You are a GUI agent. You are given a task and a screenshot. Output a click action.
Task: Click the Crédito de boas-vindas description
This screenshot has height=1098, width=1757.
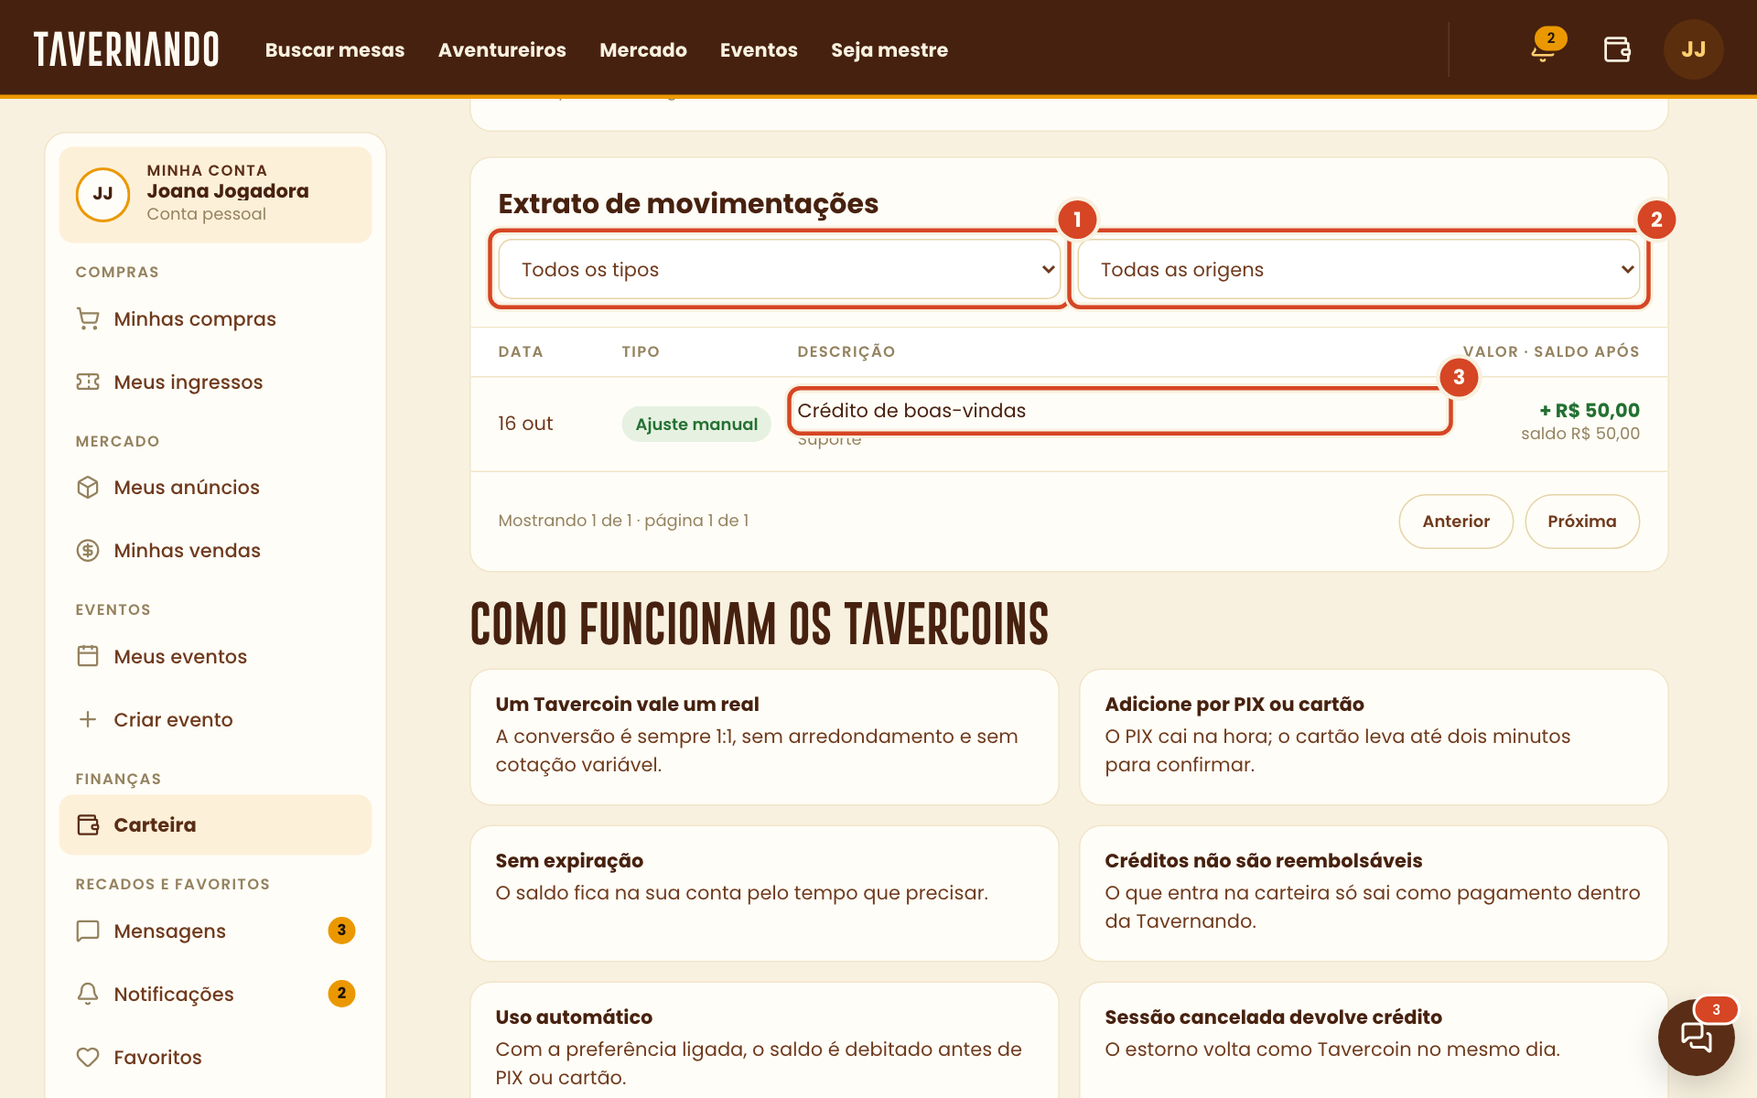pos(911,411)
